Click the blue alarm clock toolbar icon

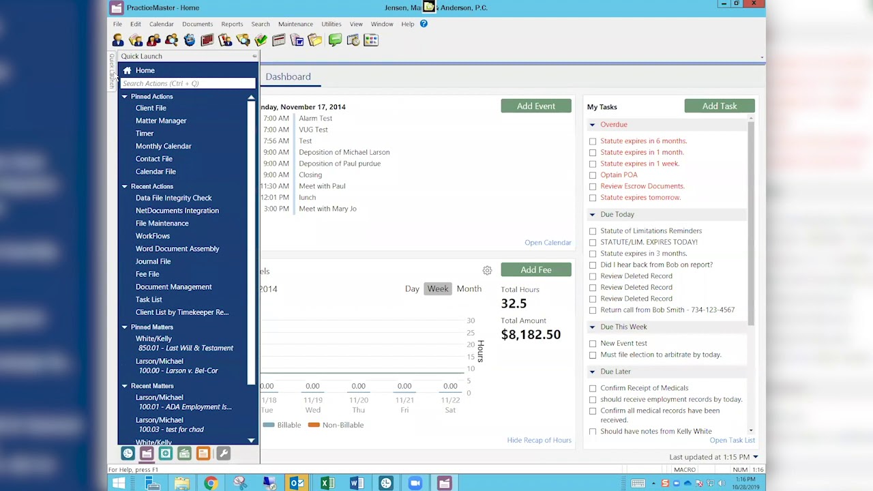tap(189, 40)
